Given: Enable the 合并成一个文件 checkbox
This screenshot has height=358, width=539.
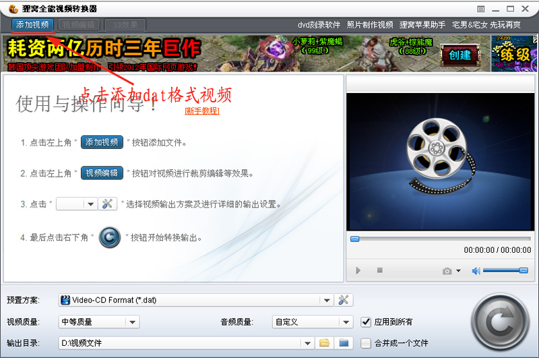Looking at the screenshot, I should coord(366,343).
